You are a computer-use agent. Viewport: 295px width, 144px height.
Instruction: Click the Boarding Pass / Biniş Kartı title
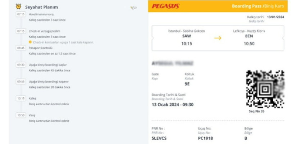tap(258, 6)
